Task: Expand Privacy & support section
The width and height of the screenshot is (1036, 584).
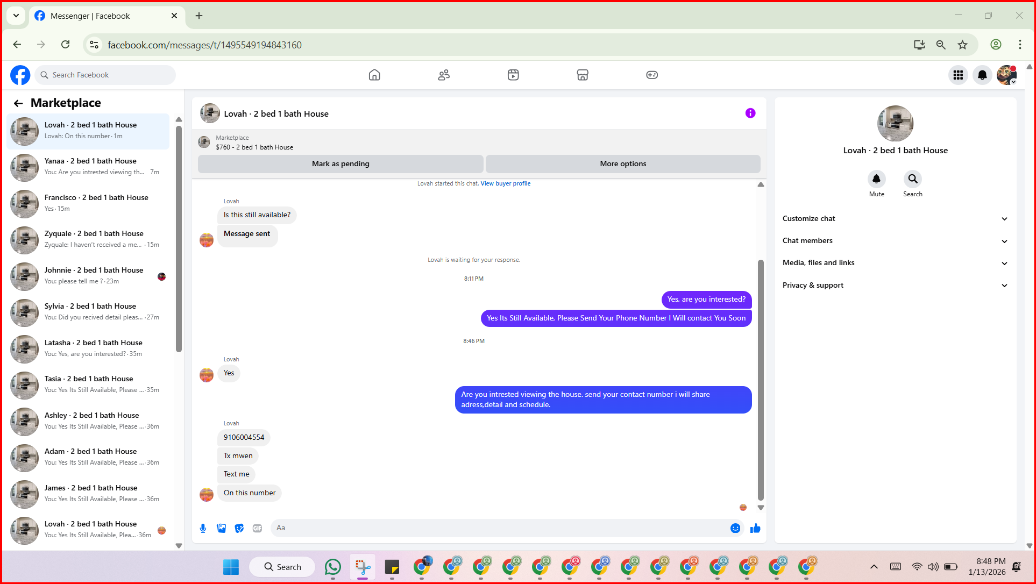Action: point(895,285)
